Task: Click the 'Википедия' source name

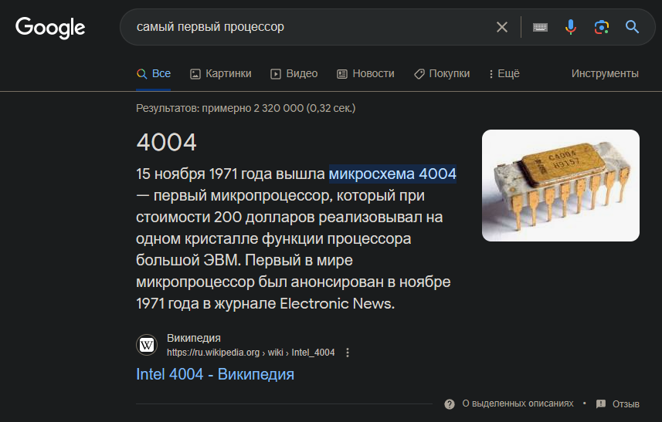Action: (194, 338)
